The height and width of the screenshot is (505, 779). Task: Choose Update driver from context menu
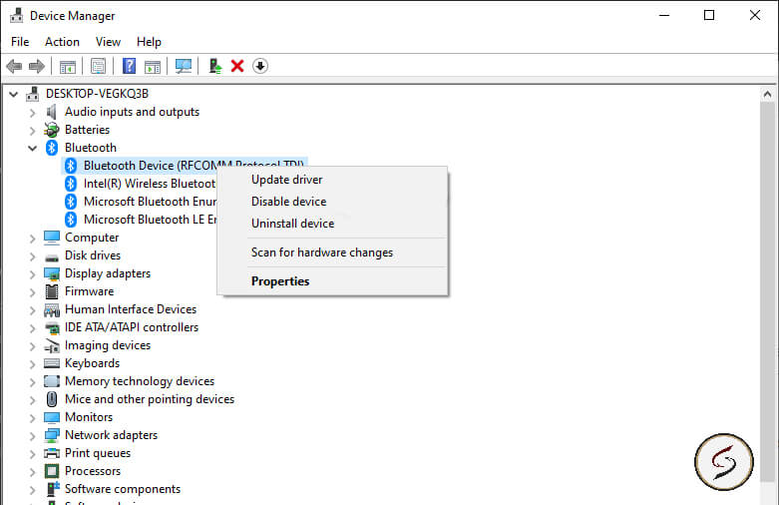pos(333,180)
